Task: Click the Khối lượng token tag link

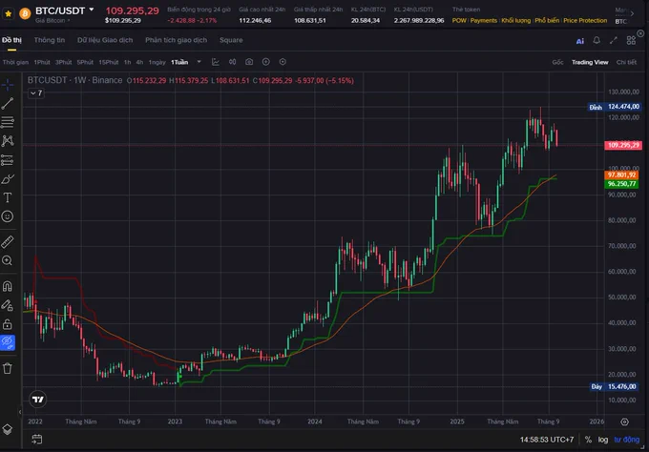Action: (515, 20)
